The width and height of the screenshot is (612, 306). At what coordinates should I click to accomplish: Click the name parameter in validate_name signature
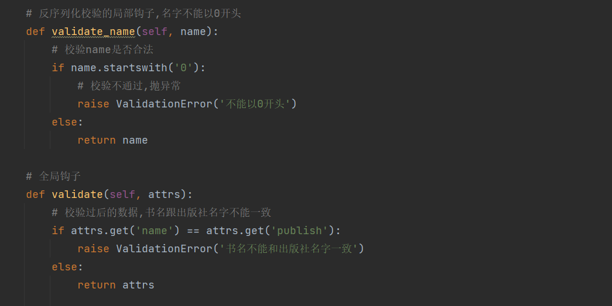pos(193,32)
